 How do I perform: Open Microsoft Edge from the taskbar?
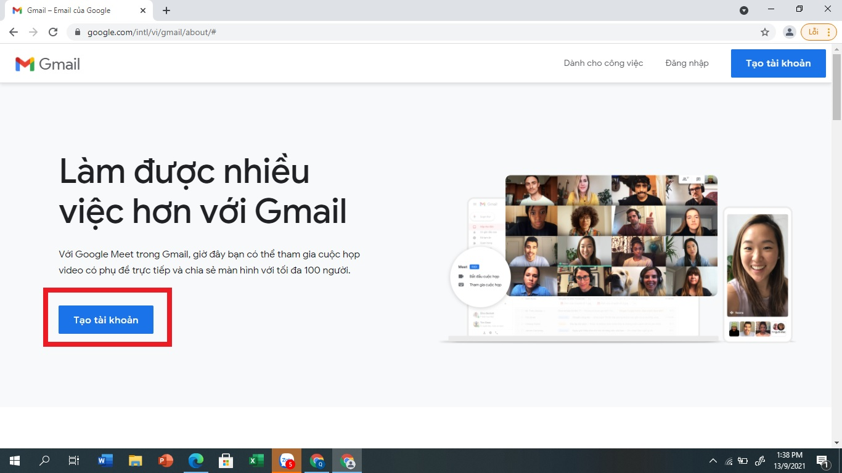pyautogui.click(x=196, y=461)
